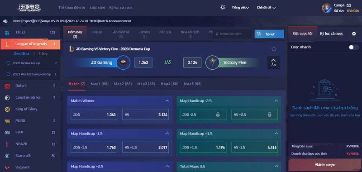Click the League of Legends sidebar icon
Image resolution: width=362 pixels, height=172 pixels.
pos(7,44)
